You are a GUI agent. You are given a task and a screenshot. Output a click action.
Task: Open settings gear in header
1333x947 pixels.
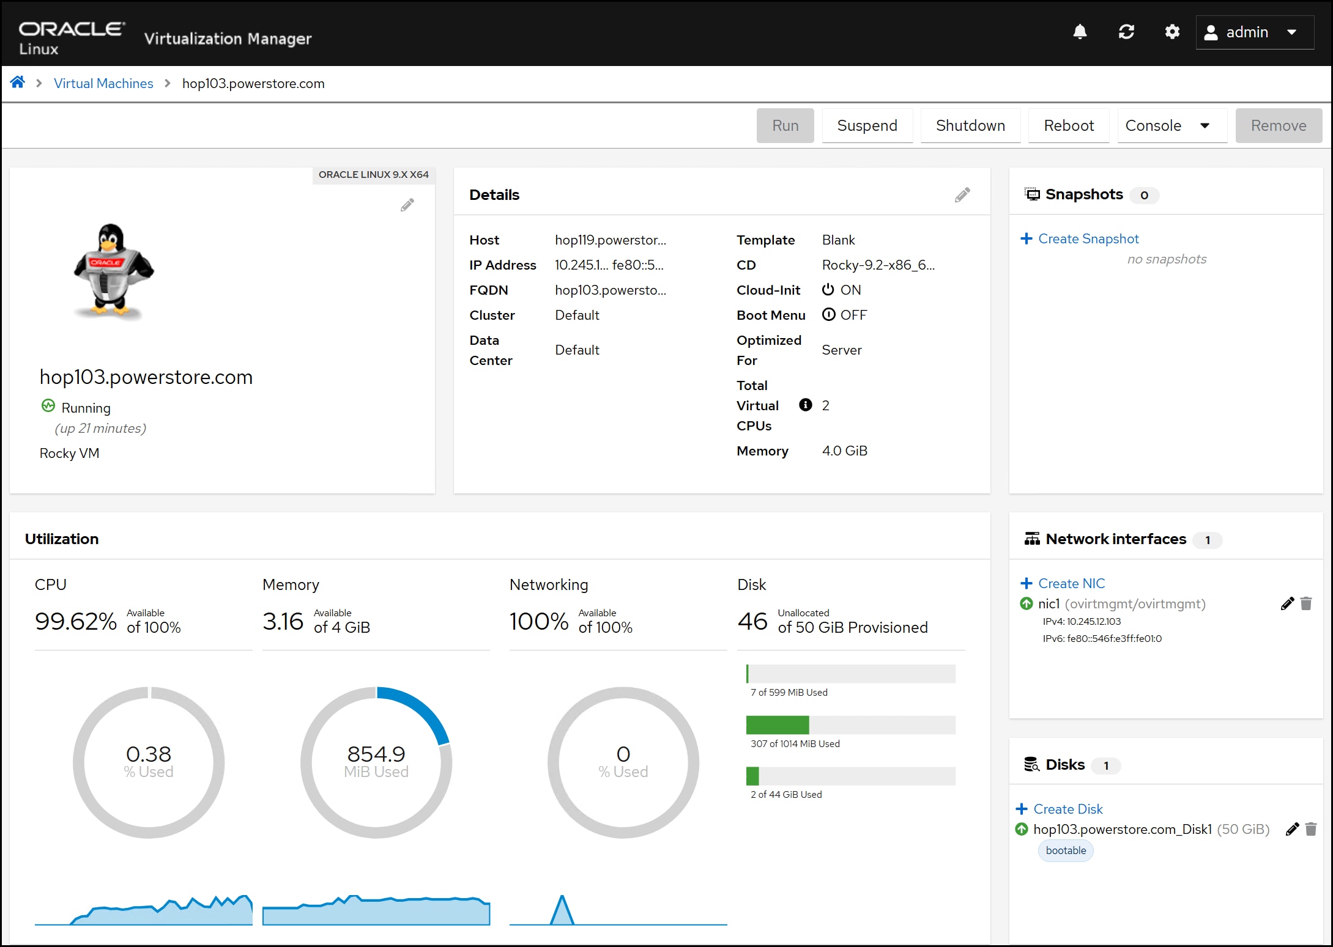click(x=1171, y=32)
